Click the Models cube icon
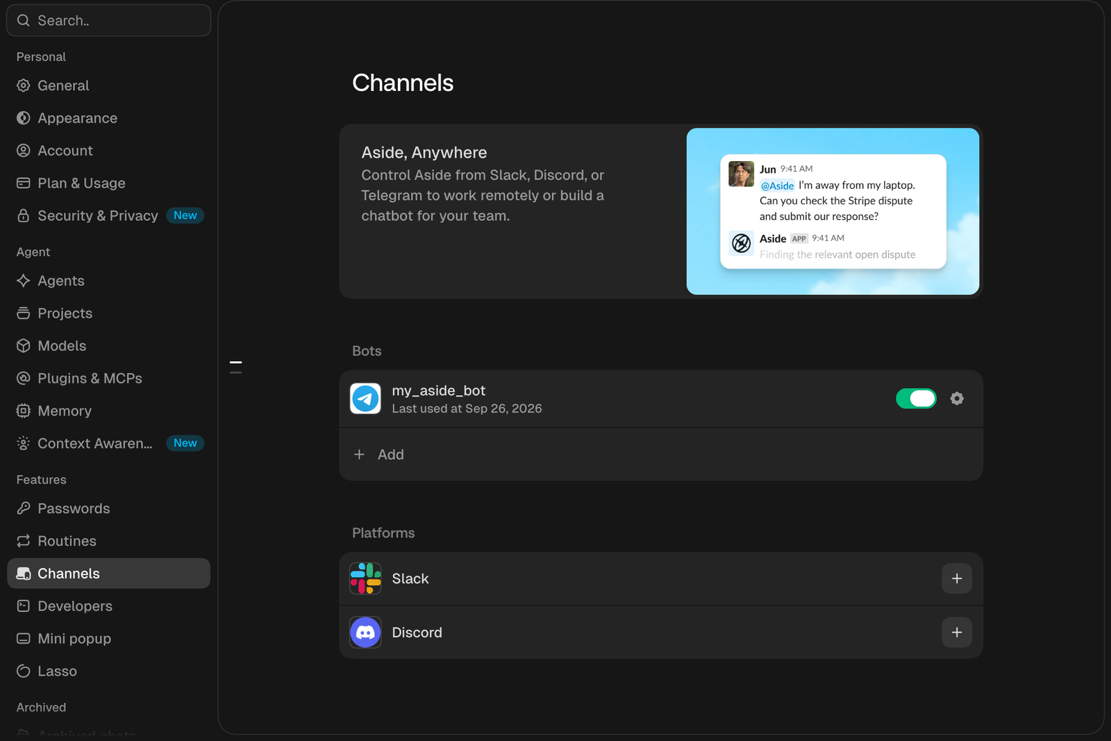This screenshot has height=741, width=1111. (x=24, y=346)
